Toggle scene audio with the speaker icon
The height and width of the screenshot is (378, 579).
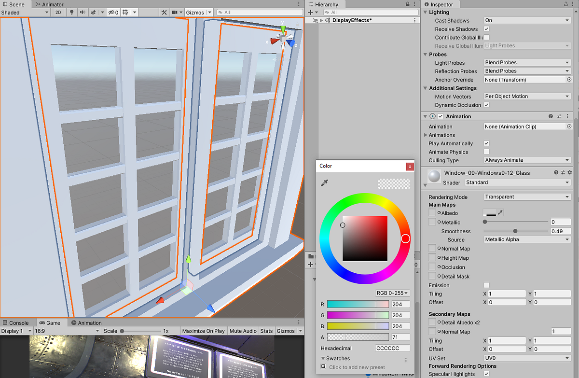click(83, 12)
